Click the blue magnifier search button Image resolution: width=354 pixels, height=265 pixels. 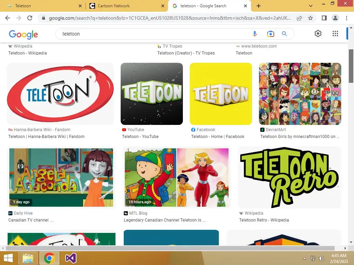tap(285, 34)
